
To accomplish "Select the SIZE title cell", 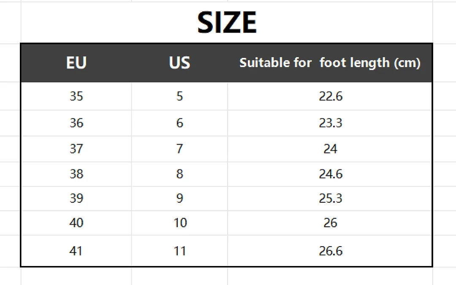I will (227, 23).
